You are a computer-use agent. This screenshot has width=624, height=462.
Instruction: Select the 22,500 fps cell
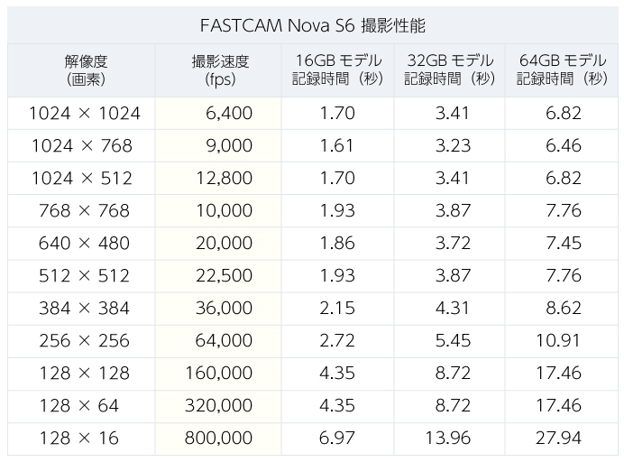218,276
